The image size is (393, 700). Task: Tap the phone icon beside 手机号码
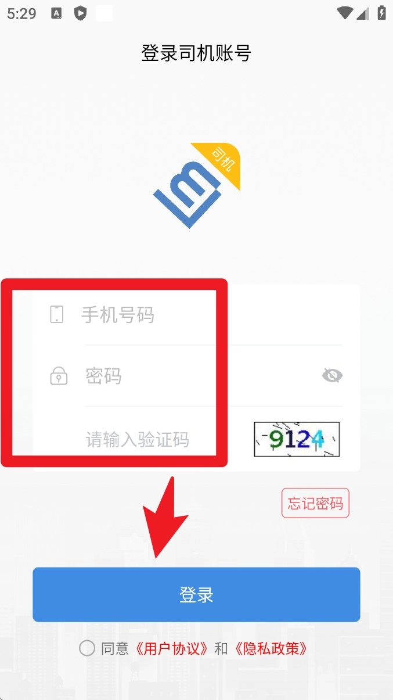click(56, 314)
